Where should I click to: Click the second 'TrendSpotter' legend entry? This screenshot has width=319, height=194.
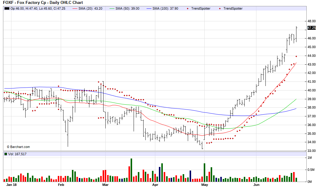click(233, 8)
